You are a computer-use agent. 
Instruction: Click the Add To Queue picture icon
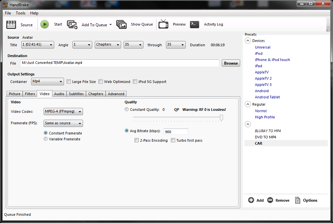pyautogui.click(x=72, y=25)
